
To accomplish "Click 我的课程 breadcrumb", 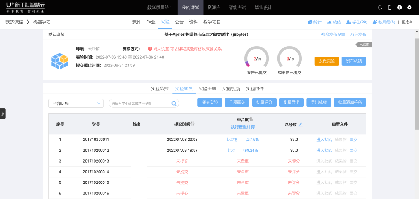I will 14,22.
